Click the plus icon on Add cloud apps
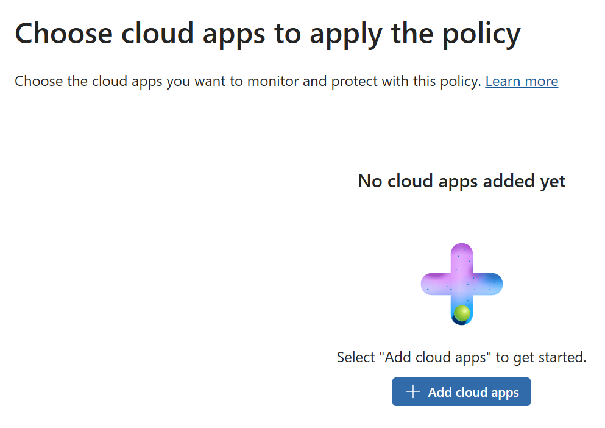Screen dimensions: 605x428 pyautogui.click(x=413, y=391)
